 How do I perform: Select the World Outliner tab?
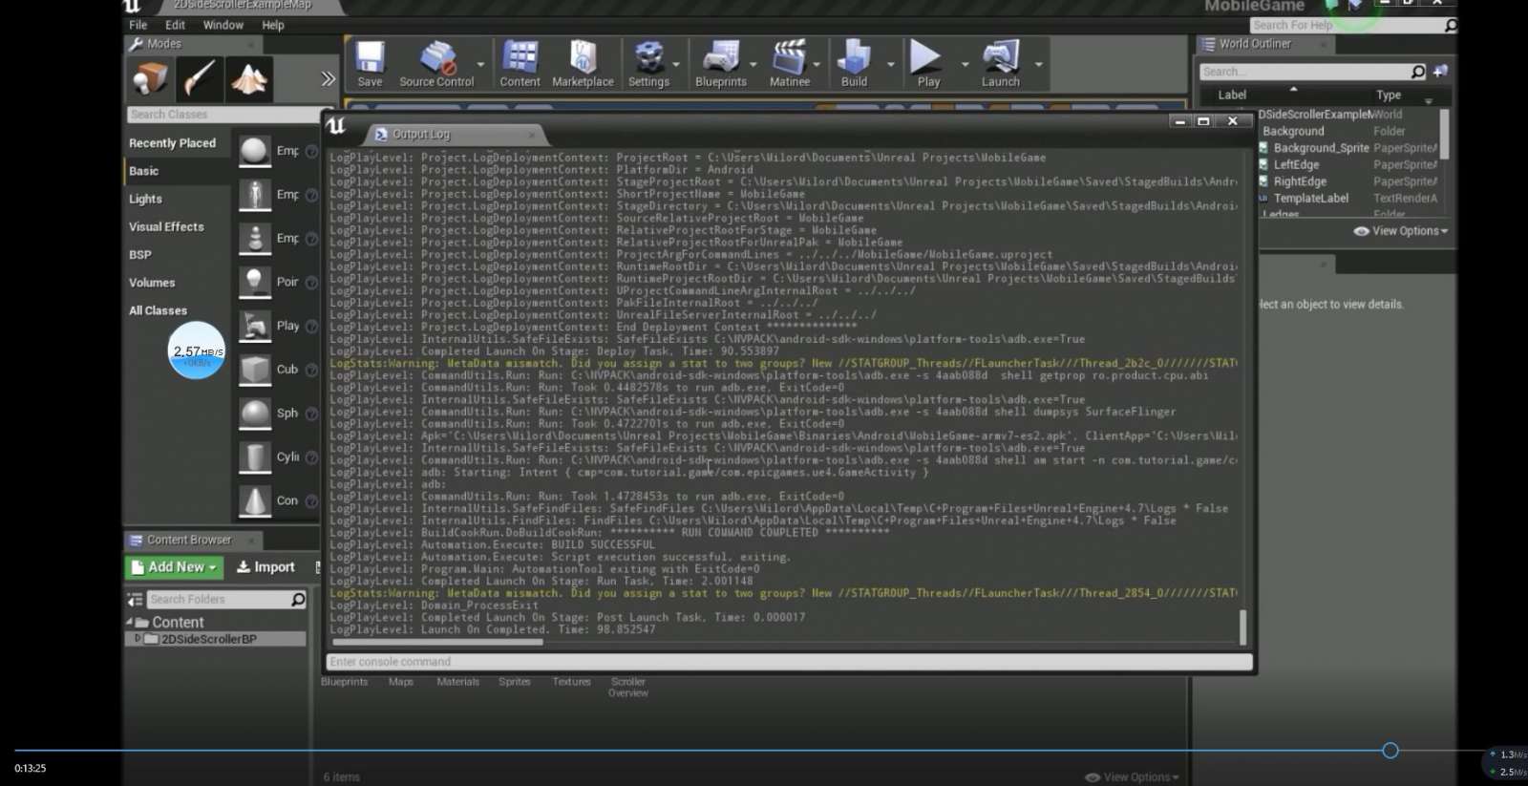[1264, 44]
